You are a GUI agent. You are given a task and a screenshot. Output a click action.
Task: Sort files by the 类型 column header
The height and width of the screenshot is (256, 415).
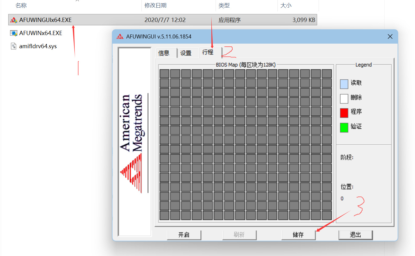coord(224,5)
